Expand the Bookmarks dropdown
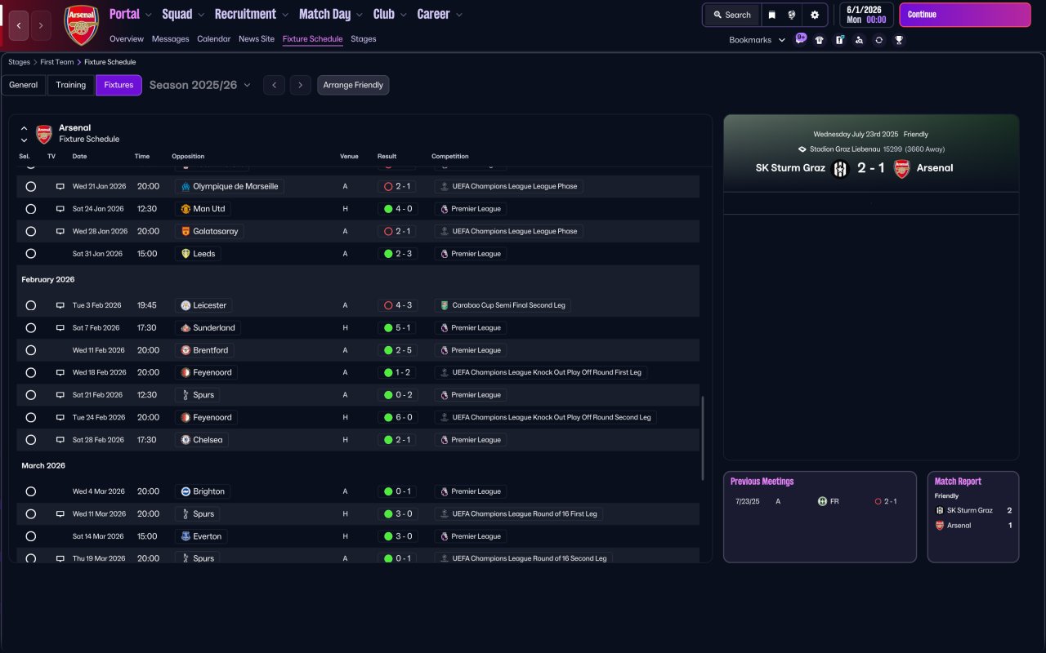1046x653 pixels. pyautogui.click(x=757, y=40)
